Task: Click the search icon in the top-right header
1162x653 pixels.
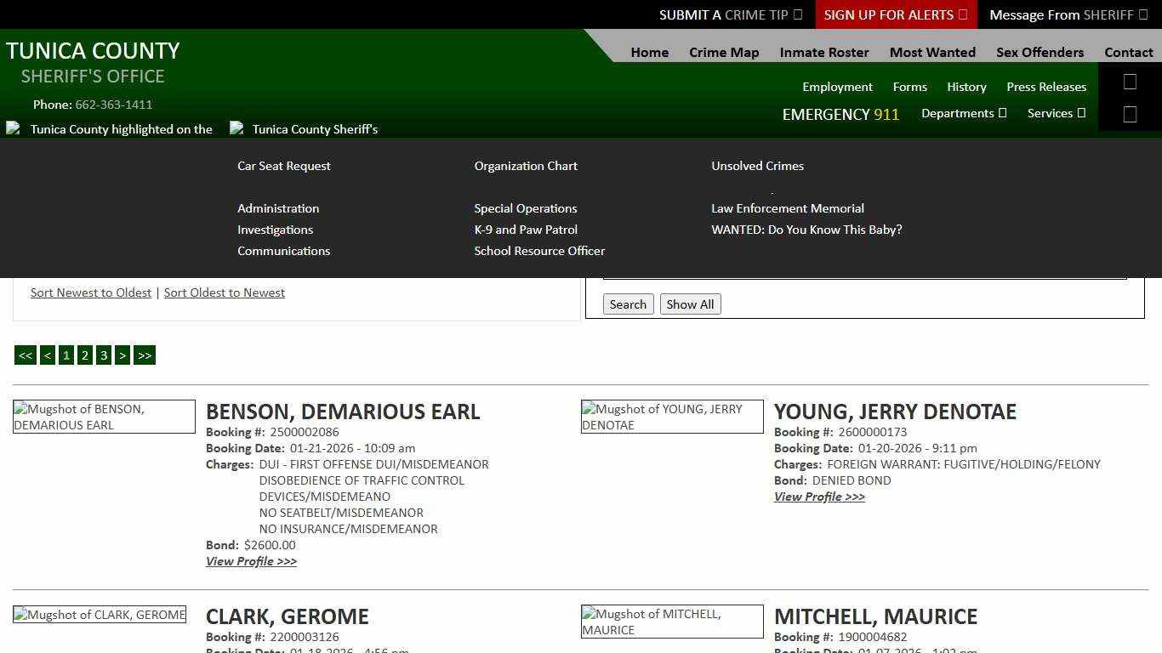Action: 1130,82
